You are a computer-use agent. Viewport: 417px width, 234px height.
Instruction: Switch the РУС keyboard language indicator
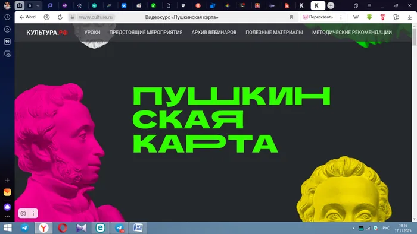click(x=386, y=228)
